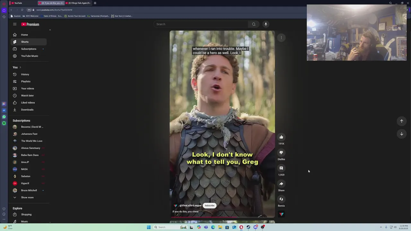Viewport: 411px width, 231px height.
Task: Toggle the VPN badge in address bar
Action: (x=29, y=10)
